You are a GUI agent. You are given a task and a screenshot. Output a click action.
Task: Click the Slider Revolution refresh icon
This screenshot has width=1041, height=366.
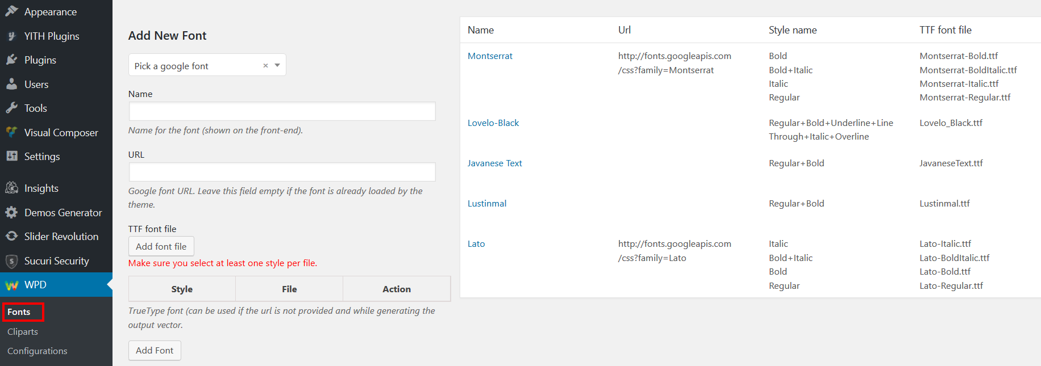click(11, 236)
